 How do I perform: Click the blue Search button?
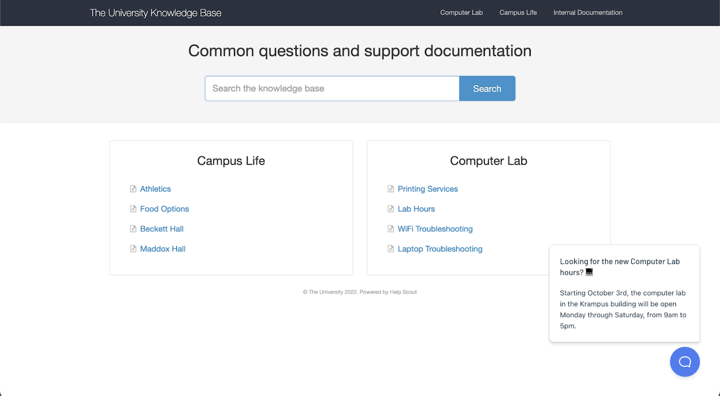487,89
